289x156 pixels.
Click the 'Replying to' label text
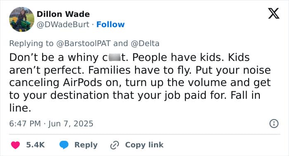coord(31,44)
